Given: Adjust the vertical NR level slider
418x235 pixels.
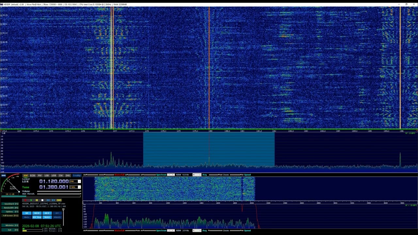Looking at the screenshot, I should pyautogui.click(x=63, y=217).
